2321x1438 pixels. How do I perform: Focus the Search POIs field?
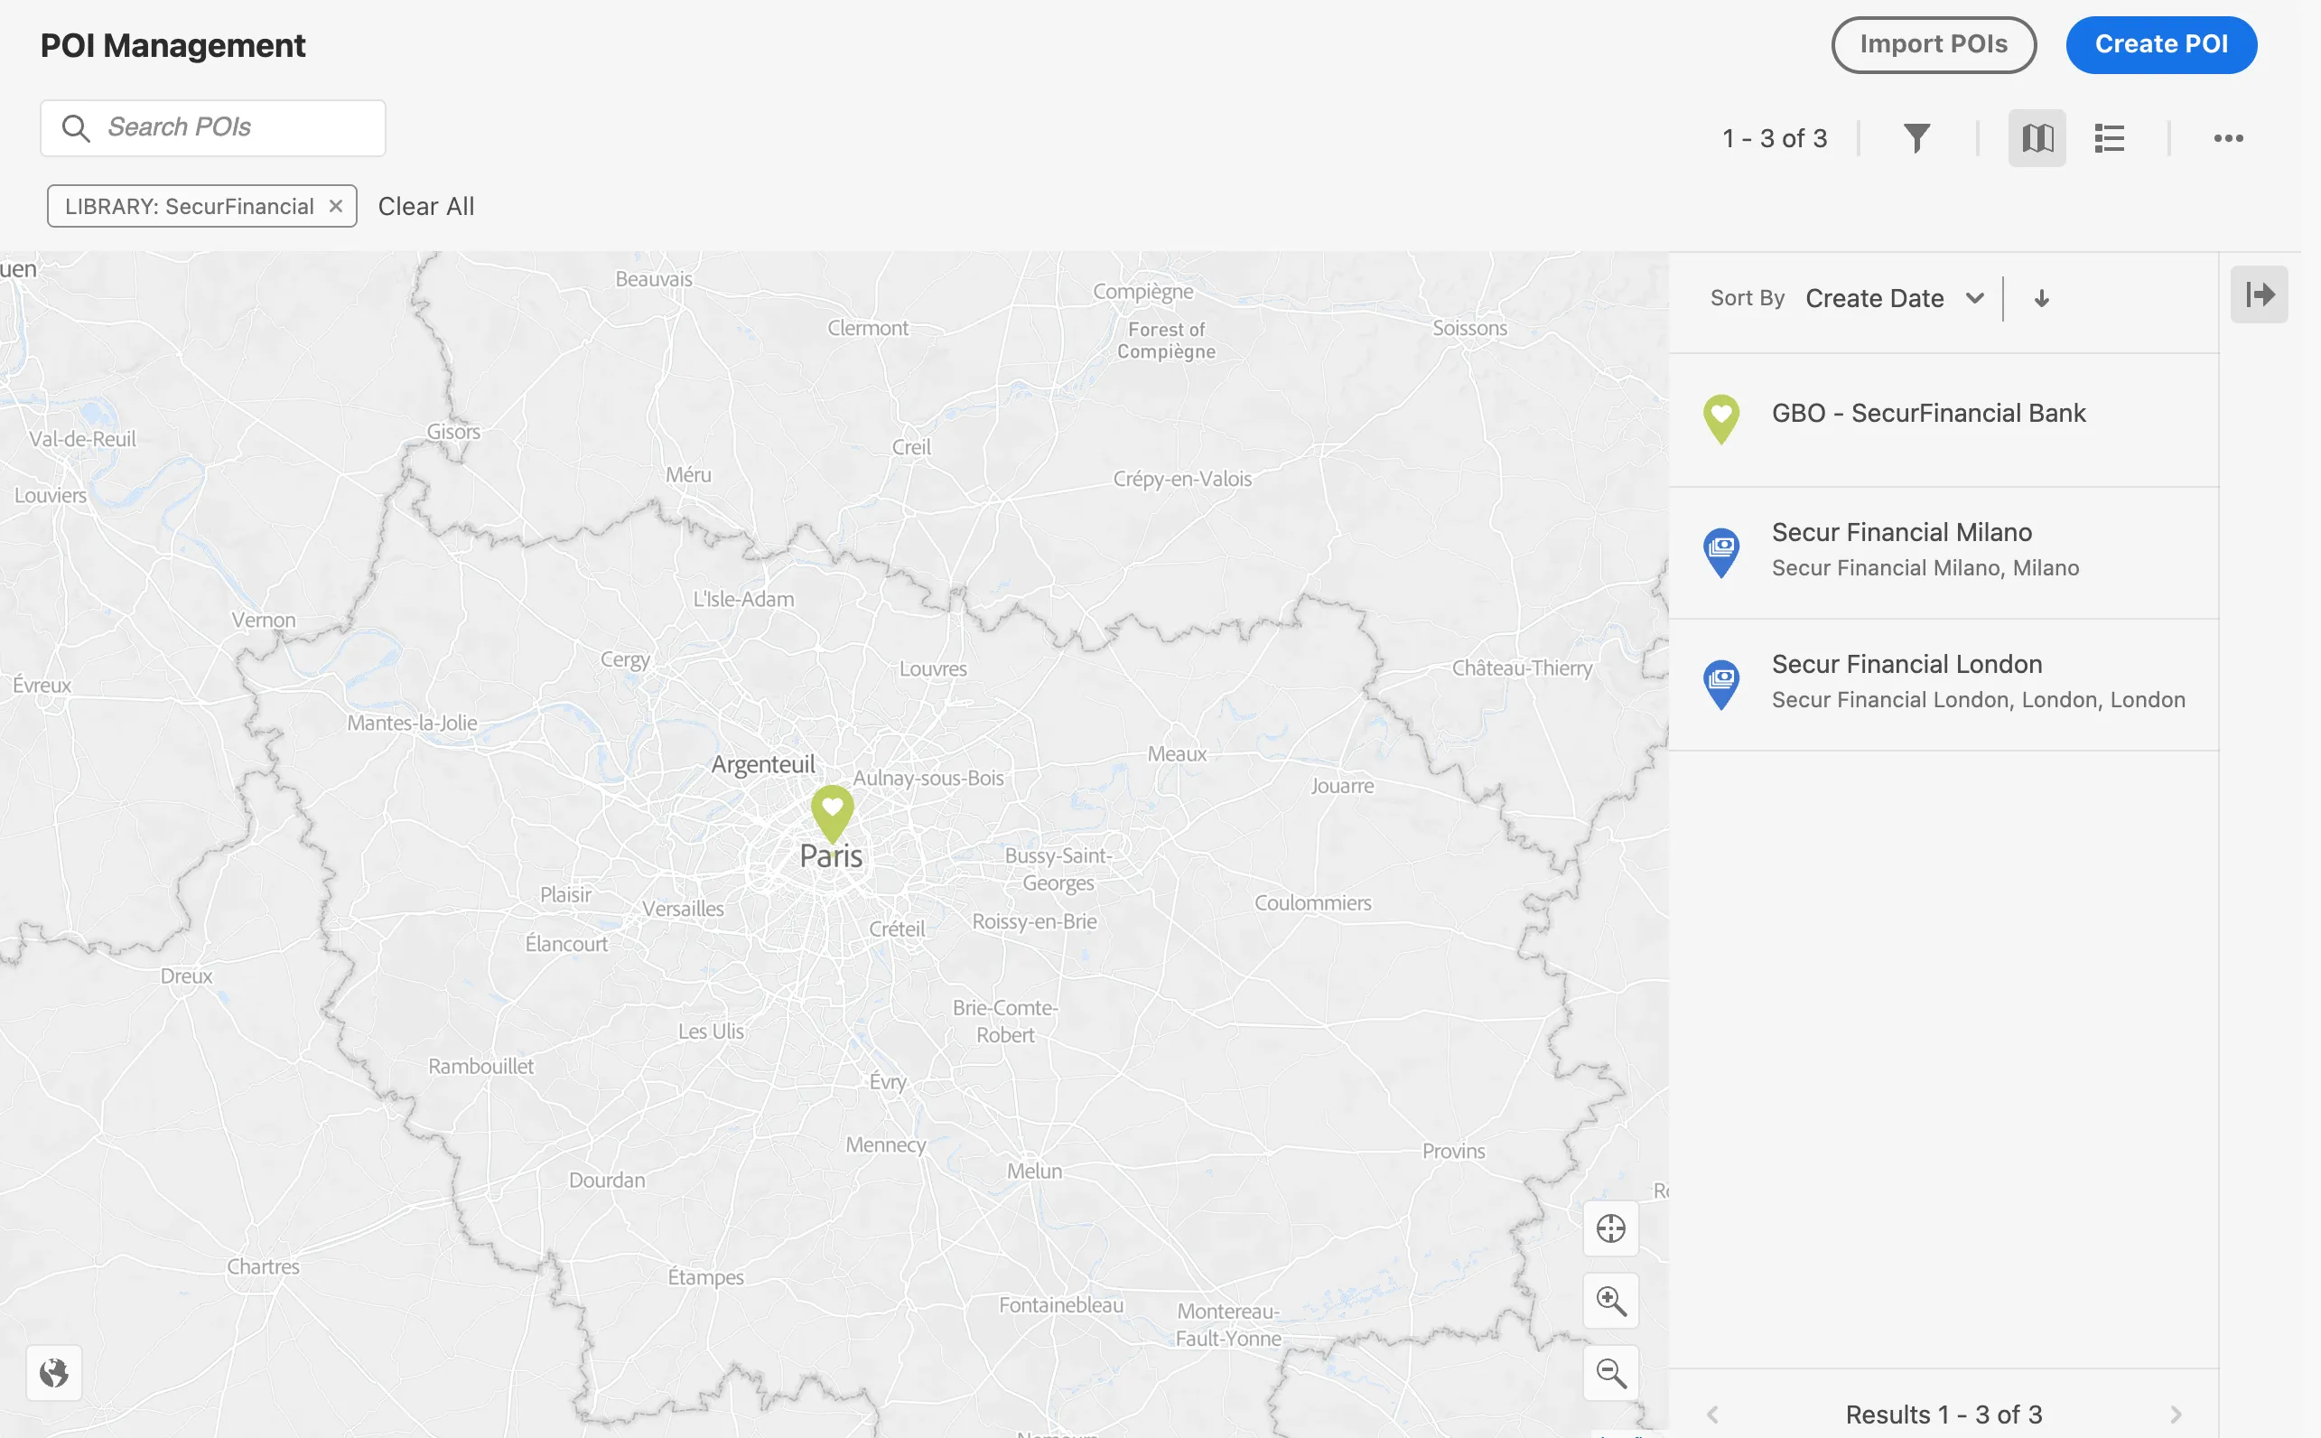(x=213, y=128)
